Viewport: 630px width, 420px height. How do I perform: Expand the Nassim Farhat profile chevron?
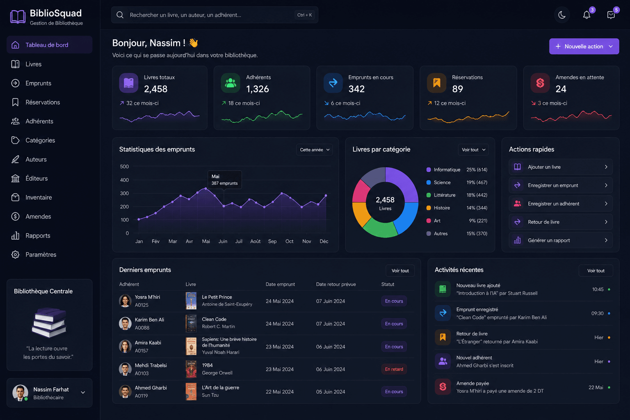pos(83,393)
